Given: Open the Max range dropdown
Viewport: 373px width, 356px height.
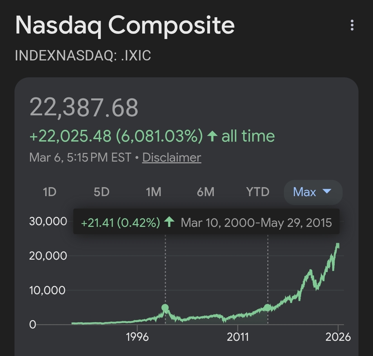Looking at the screenshot, I should (x=305, y=192).
